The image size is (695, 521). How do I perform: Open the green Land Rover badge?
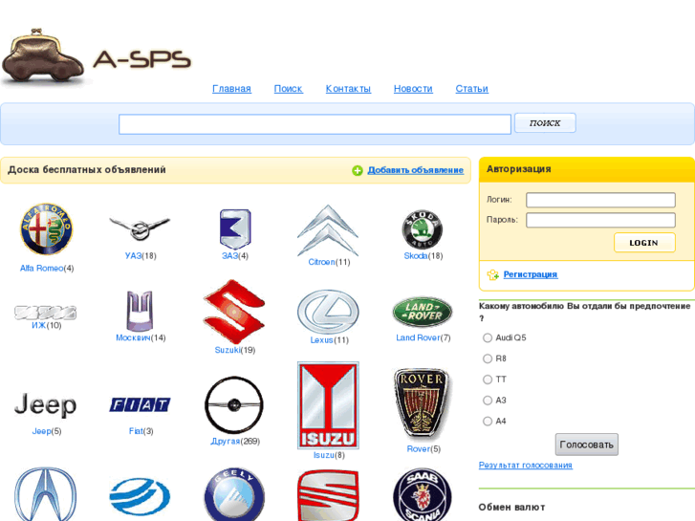coord(423,312)
